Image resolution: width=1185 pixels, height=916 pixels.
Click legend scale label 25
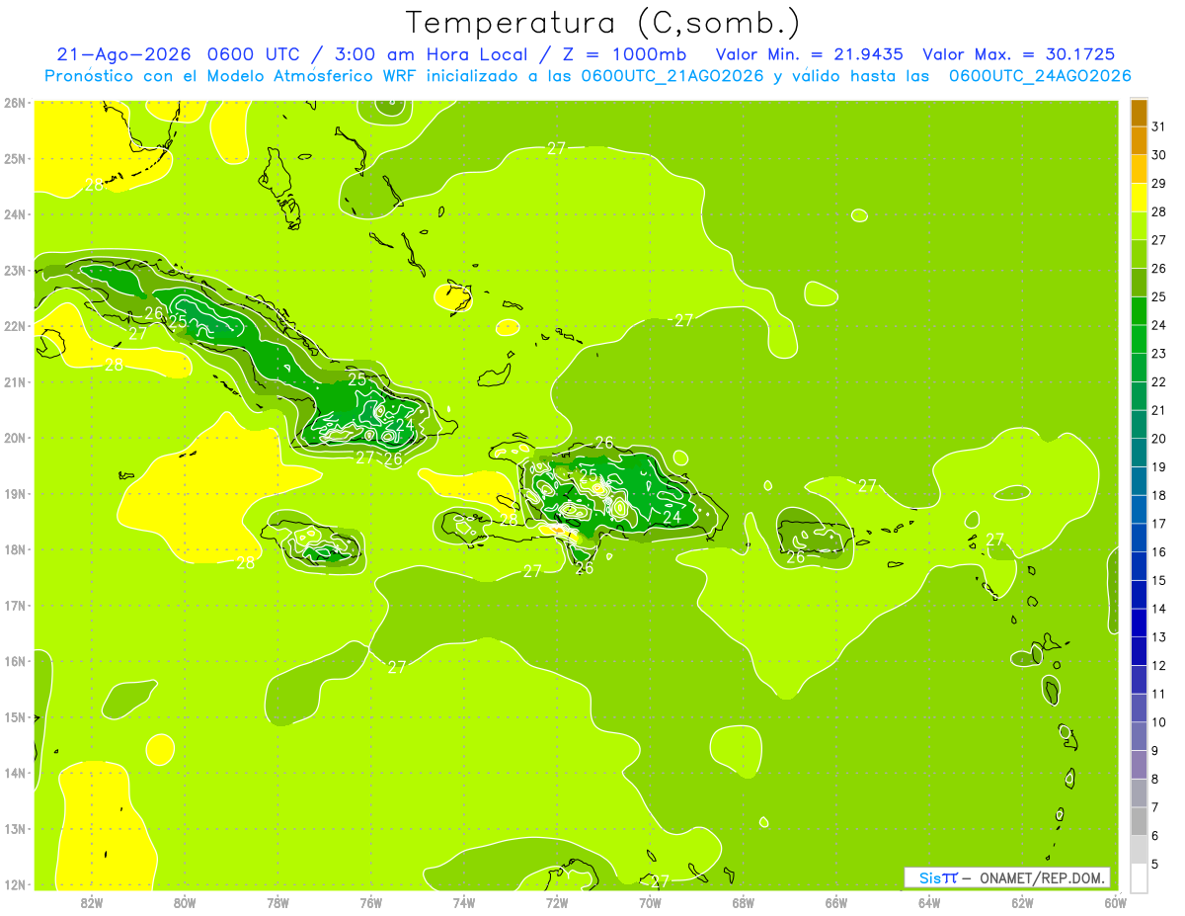click(x=1159, y=297)
